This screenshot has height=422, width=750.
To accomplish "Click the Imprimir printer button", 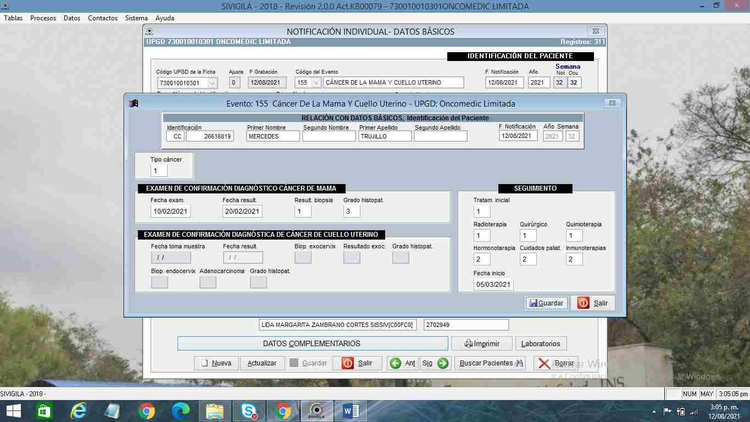I will [x=481, y=343].
